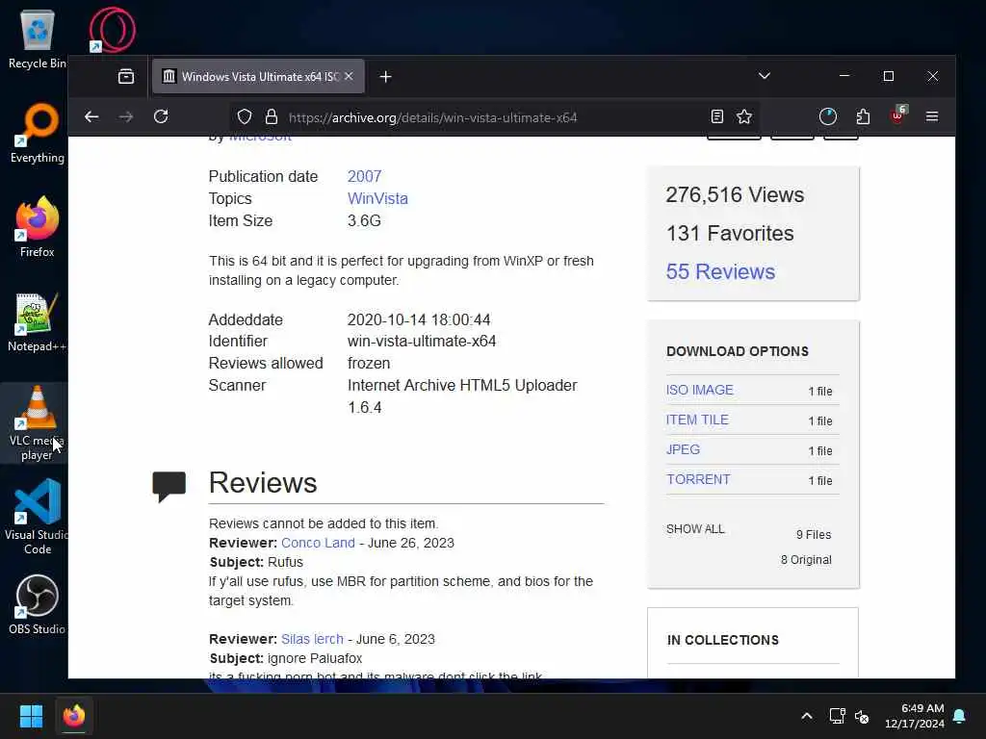Click Firefox icon in taskbar
986x739 pixels.
coord(74,716)
